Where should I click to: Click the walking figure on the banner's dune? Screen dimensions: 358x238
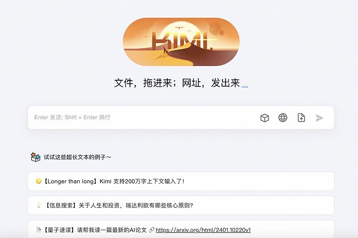165,50
